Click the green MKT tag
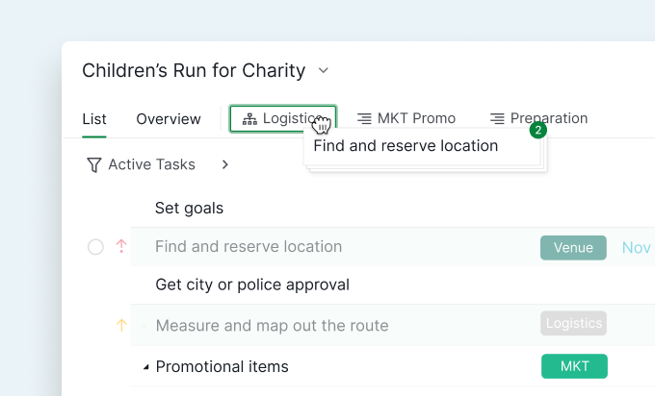The width and height of the screenshot is (655, 396). (x=574, y=366)
